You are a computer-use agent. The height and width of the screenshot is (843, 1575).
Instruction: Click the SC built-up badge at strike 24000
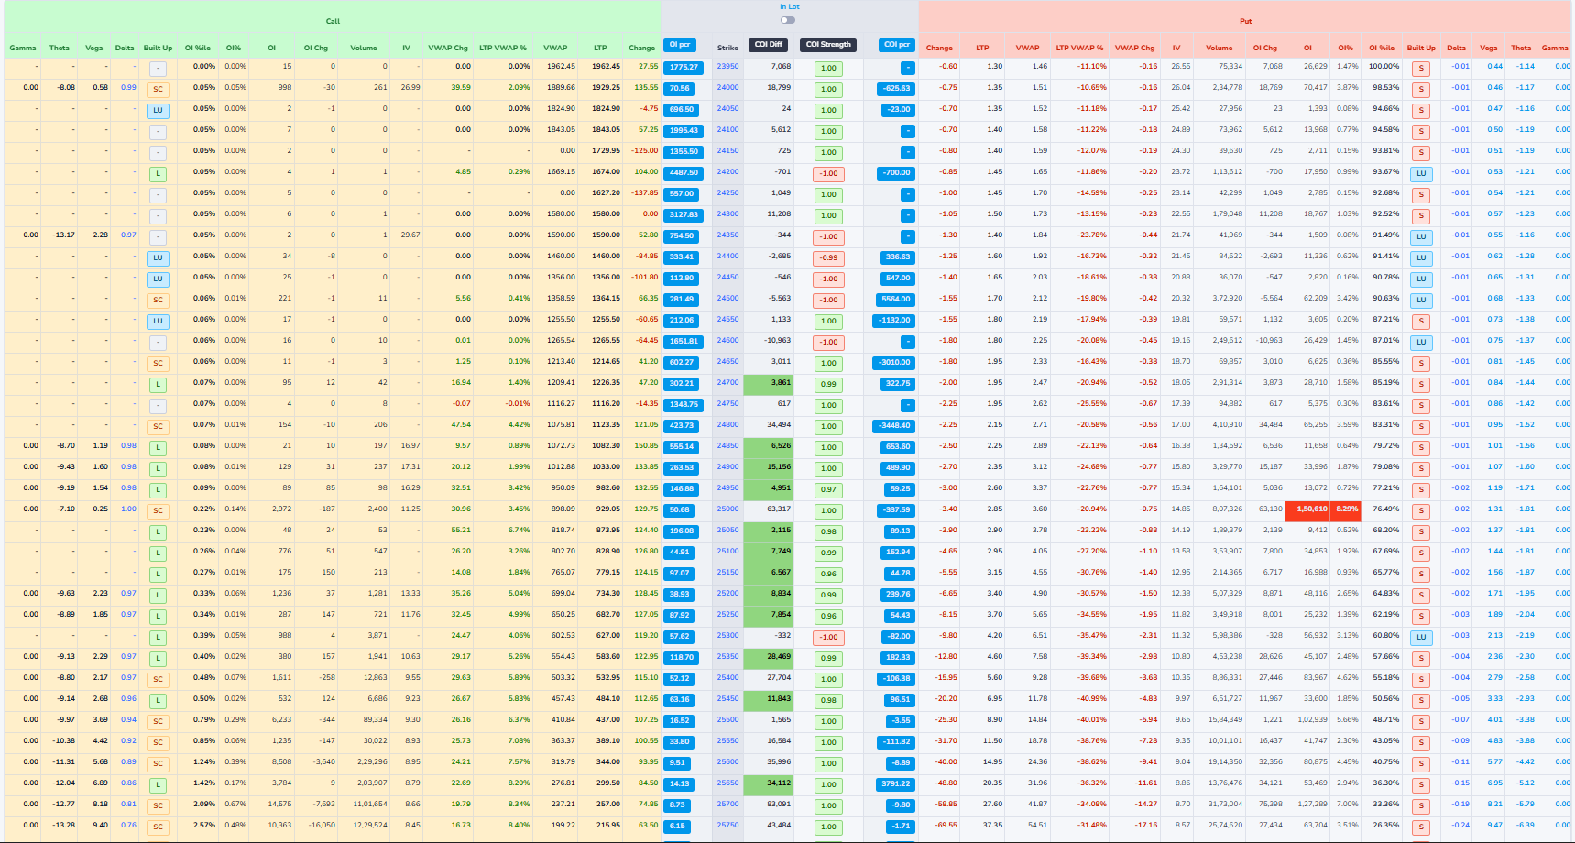(x=158, y=88)
